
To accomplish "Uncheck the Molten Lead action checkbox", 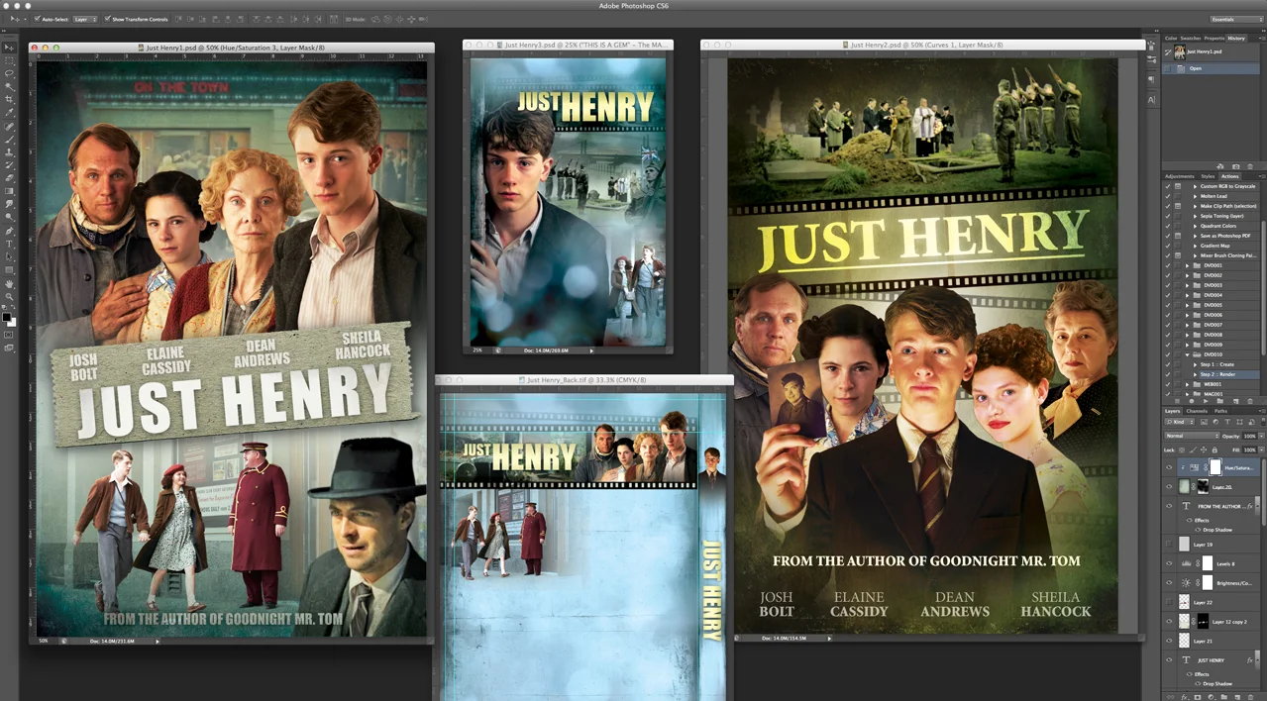I will [x=1167, y=196].
